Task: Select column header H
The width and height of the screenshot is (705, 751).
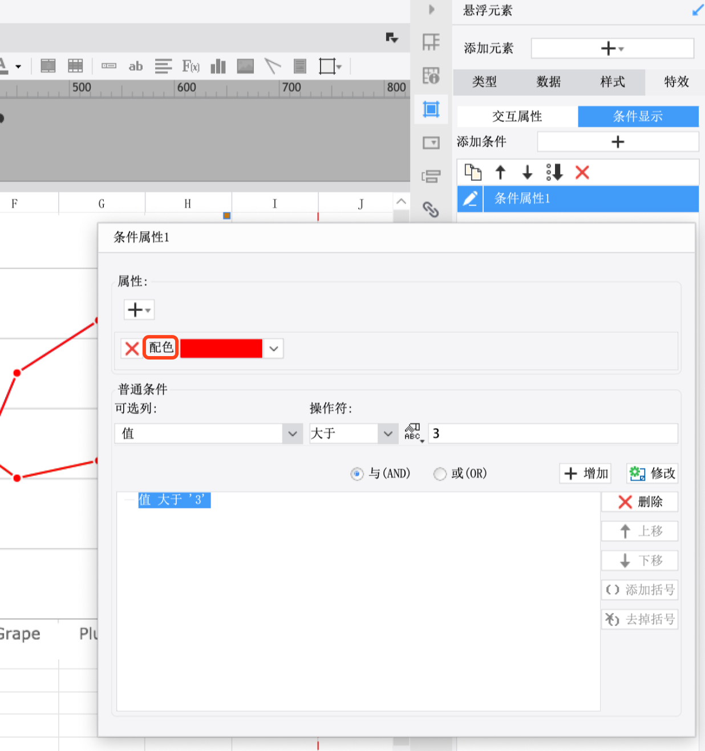Action: [x=188, y=204]
